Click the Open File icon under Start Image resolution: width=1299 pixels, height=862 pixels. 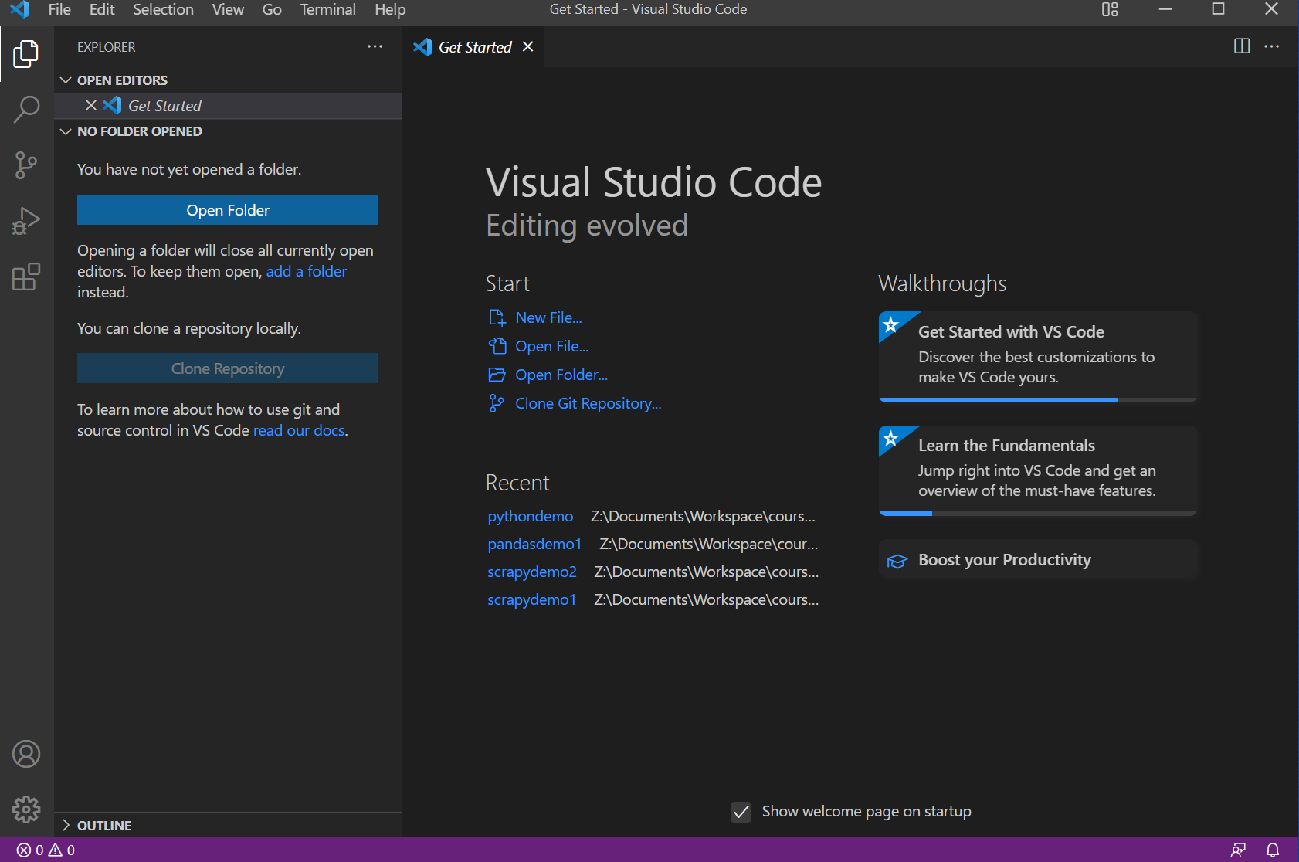497,346
